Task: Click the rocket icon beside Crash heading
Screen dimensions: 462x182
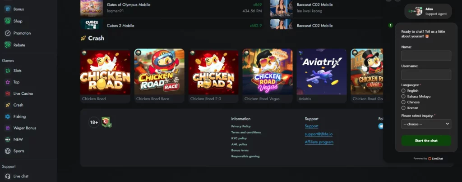Action: tap(83, 38)
